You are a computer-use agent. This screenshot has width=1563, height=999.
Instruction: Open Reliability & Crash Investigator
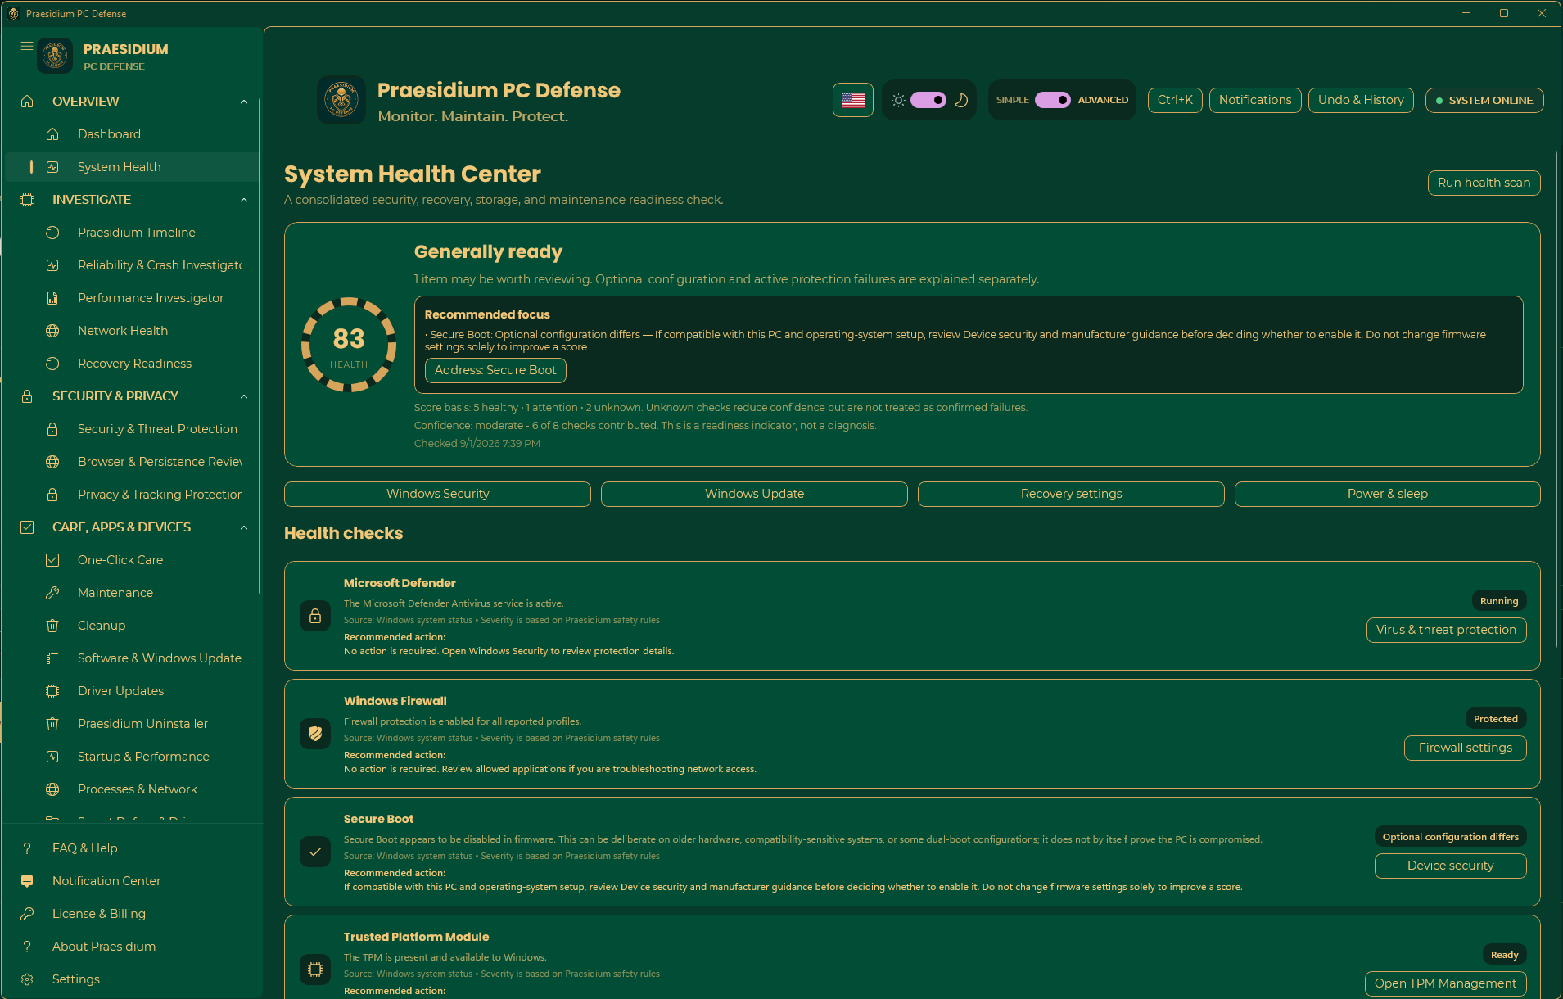pos(131,265)
